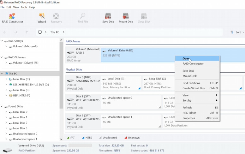245x154 pixels.
Task: Open the Sort dropdown arrow
Action: point(243,32)
